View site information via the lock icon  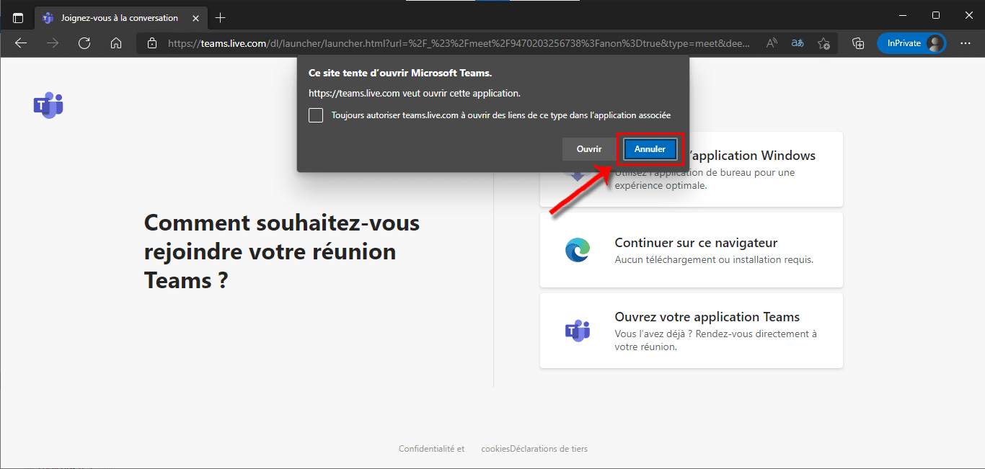(152, 43)
